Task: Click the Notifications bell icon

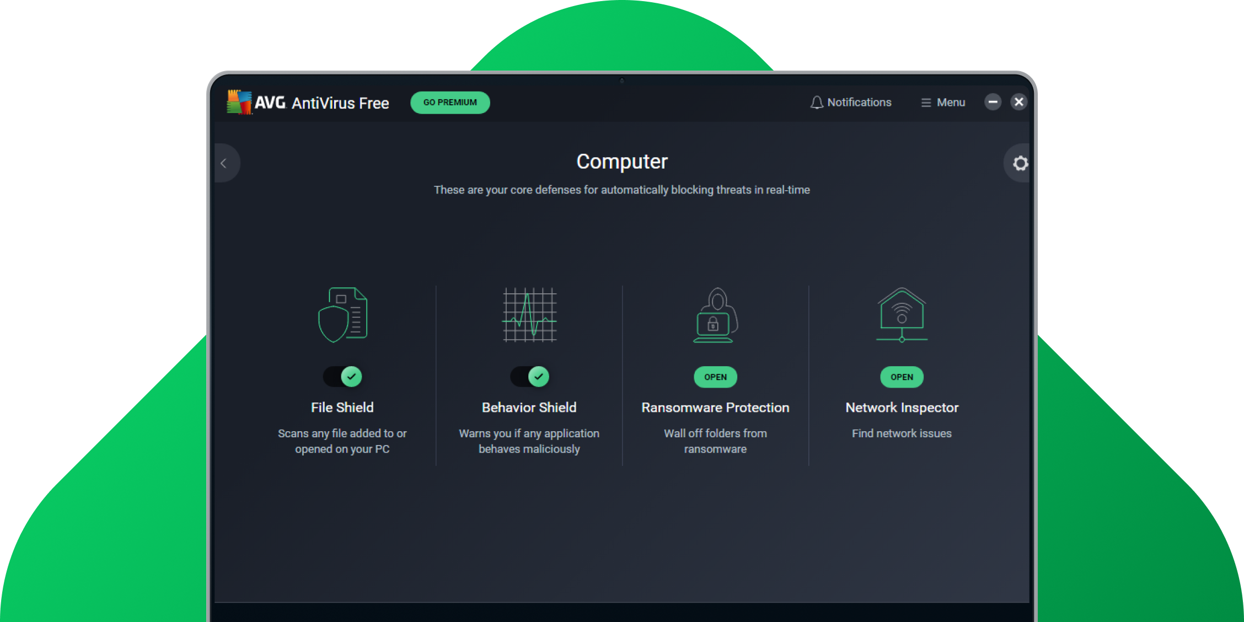Action: (816, 102)
